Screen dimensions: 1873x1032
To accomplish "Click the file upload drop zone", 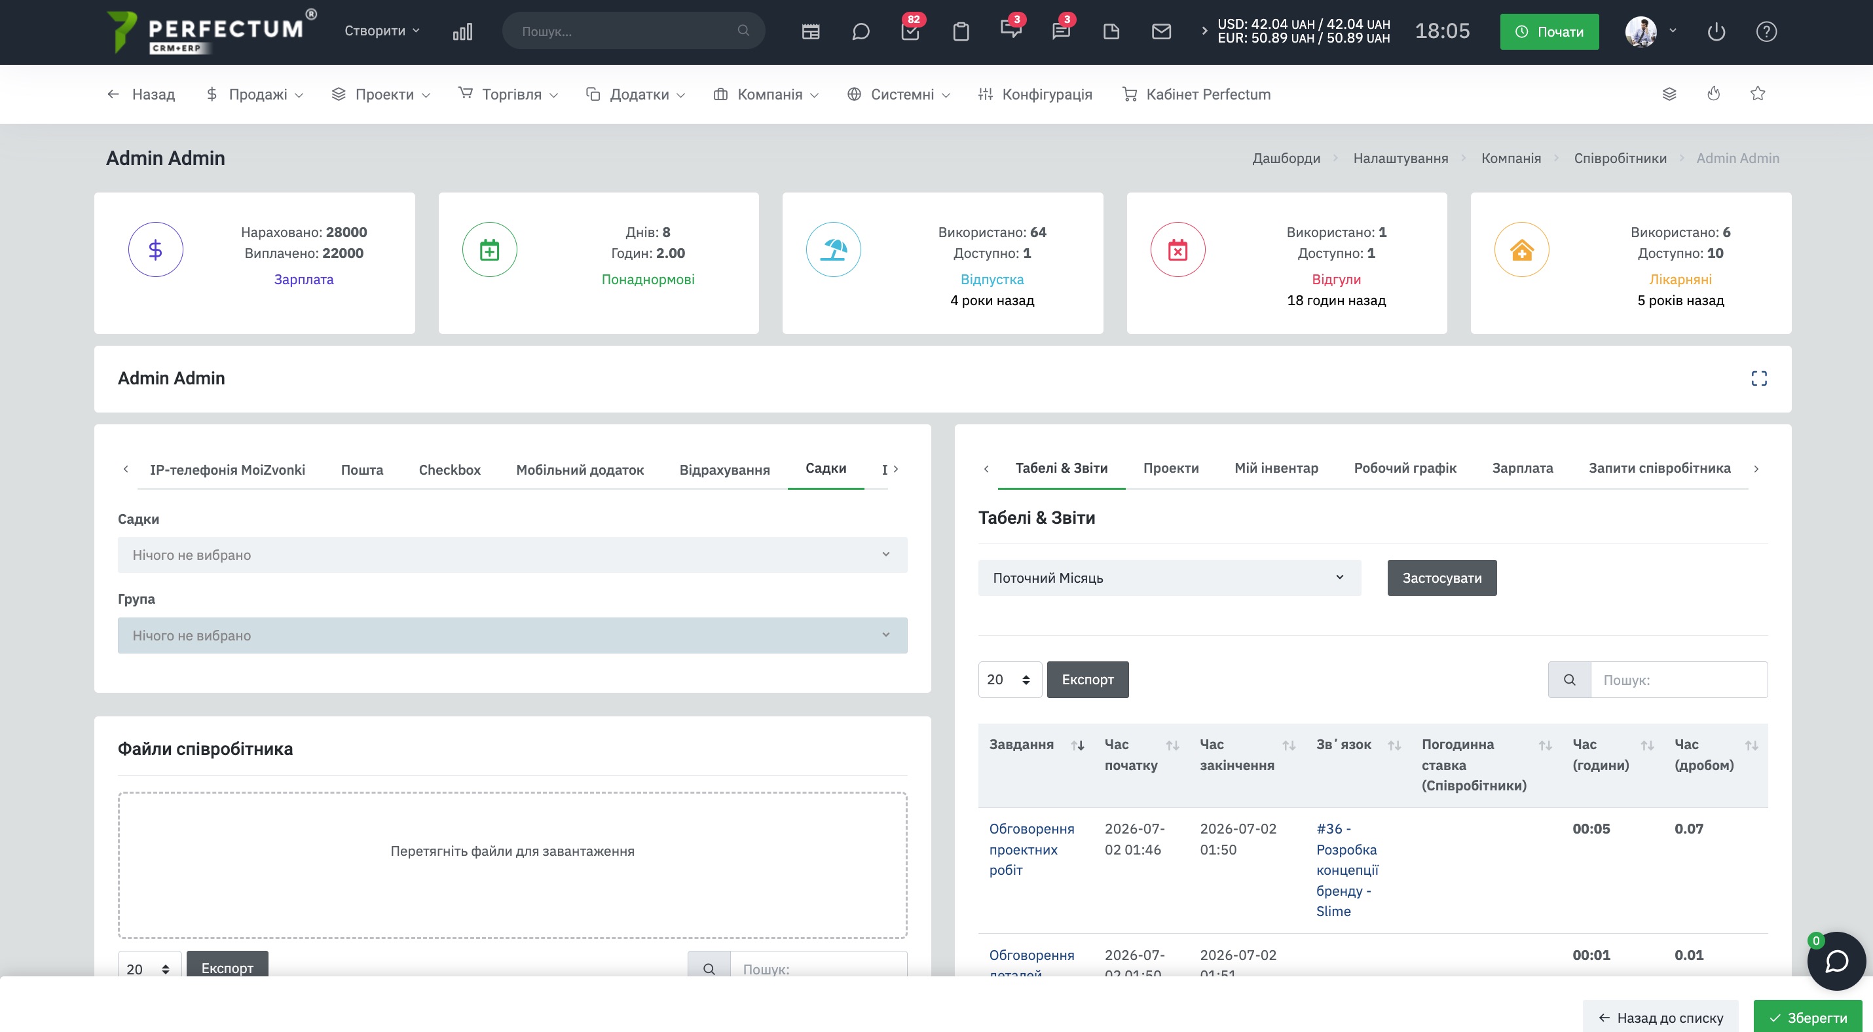I will (512, 865).
